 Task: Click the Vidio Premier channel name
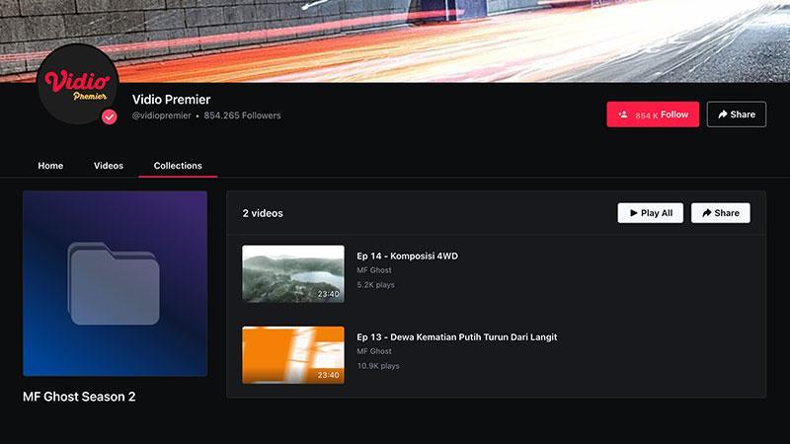(171, 100)
